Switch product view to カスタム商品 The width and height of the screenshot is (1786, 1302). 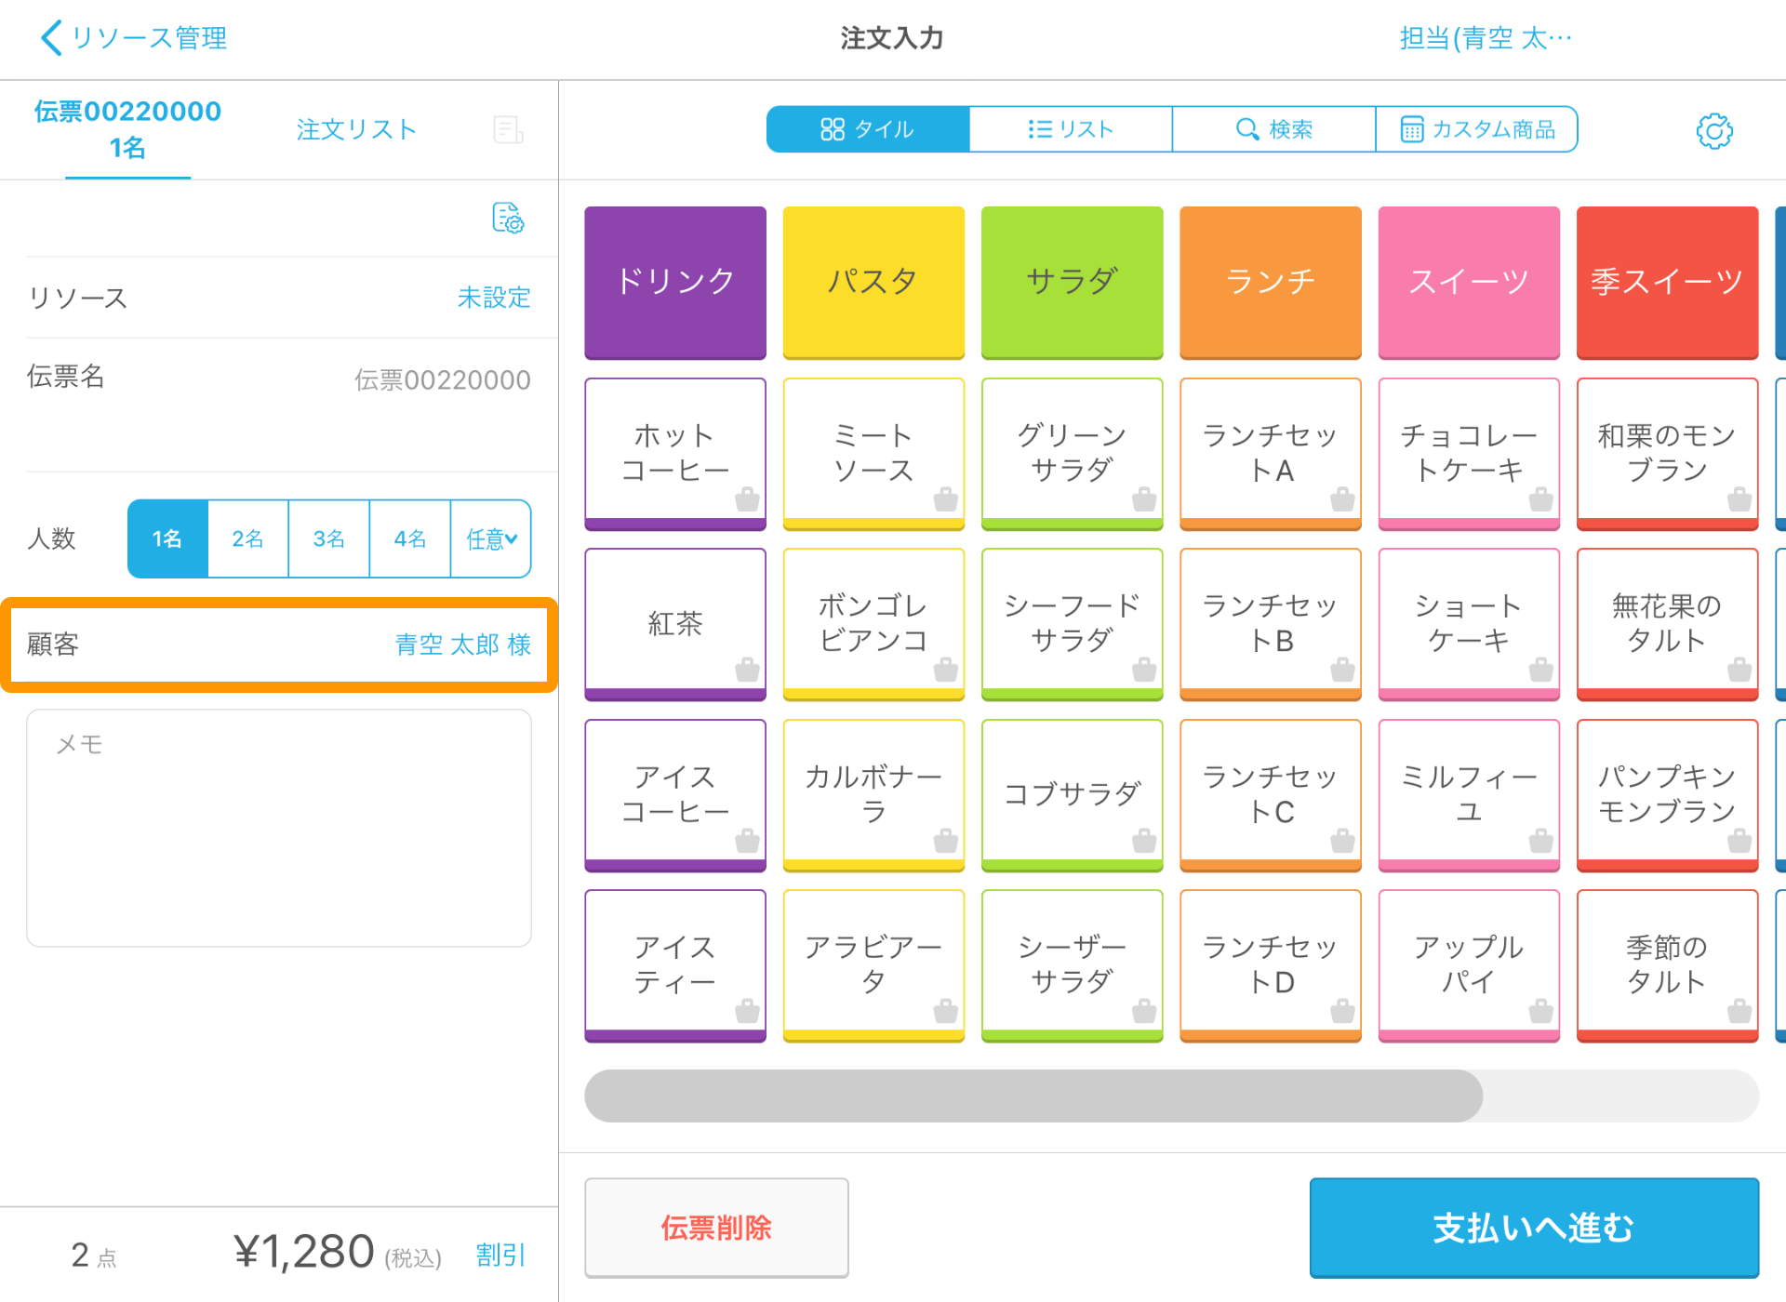coord(1476,129)
